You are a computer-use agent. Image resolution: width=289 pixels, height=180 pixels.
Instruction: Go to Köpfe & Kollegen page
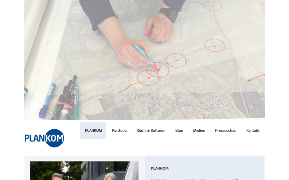pos(151,130)
